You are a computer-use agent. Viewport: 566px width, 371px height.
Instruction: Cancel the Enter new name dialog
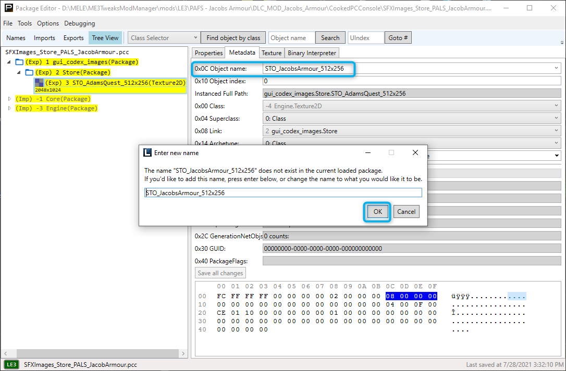pos(406,212)
